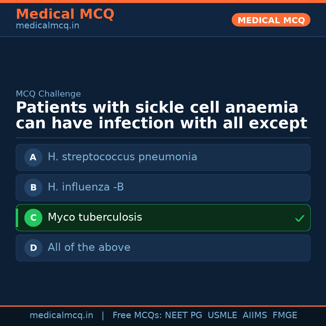Click the sickle cell anaemia question heading
This screenshot has height=326, width=326.
click(x=161, y=116)
